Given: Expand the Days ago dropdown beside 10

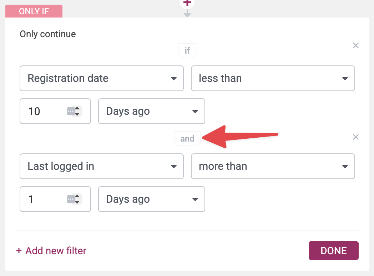Looking at the screenshot, I should point(152,111).
